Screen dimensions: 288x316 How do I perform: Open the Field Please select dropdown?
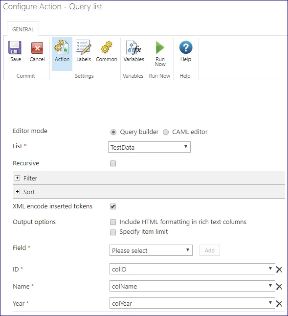coord(151,250)
